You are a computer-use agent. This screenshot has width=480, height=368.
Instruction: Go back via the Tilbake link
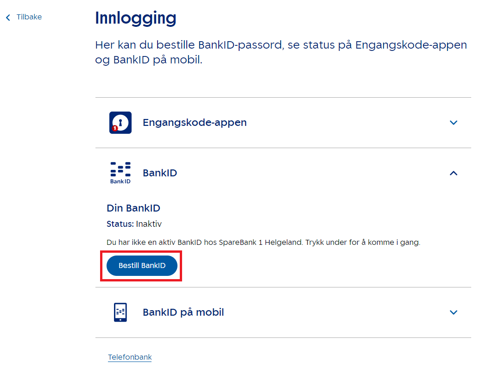pos(29,17)
